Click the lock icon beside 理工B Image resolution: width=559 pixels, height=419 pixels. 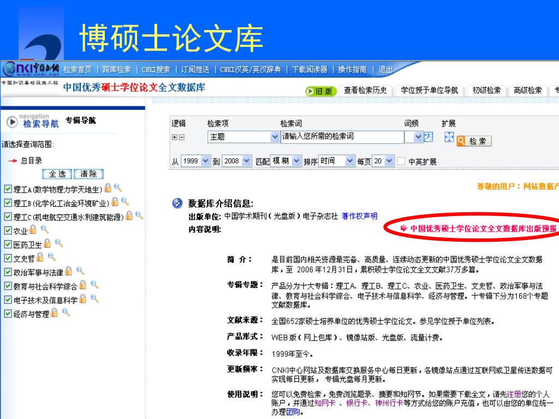tap(115, 202)
